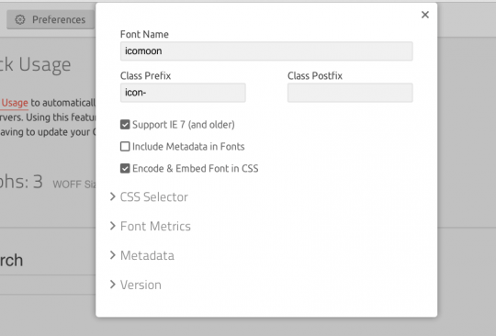Click the 'Encode & Embed Font in CSS' label

[195, 169]
